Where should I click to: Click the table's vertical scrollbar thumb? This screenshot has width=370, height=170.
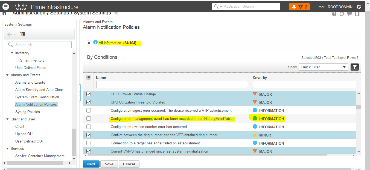359,107
